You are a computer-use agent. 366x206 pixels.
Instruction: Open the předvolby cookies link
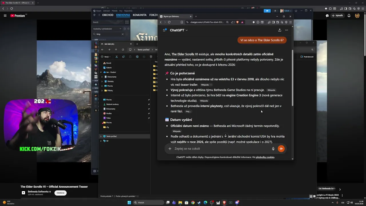[x=265, y=157]
